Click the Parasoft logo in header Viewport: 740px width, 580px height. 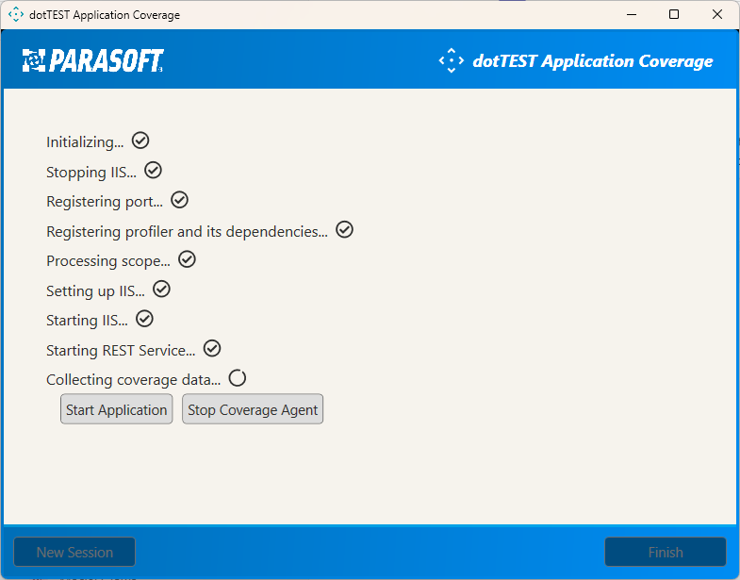coord(92,60)
